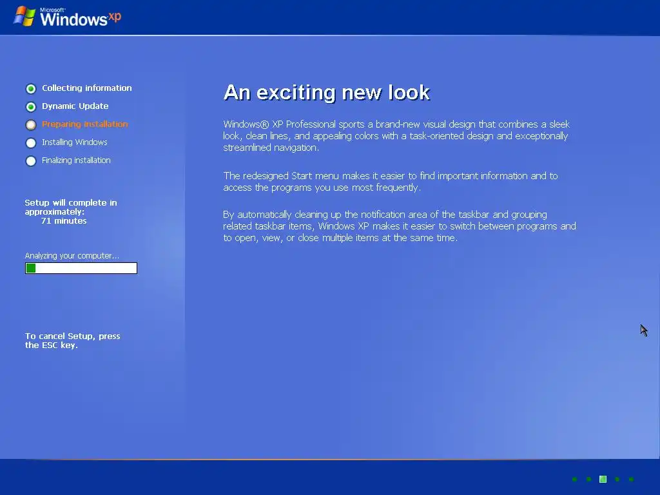Click the paragraph about notification area cleanup

400,226
